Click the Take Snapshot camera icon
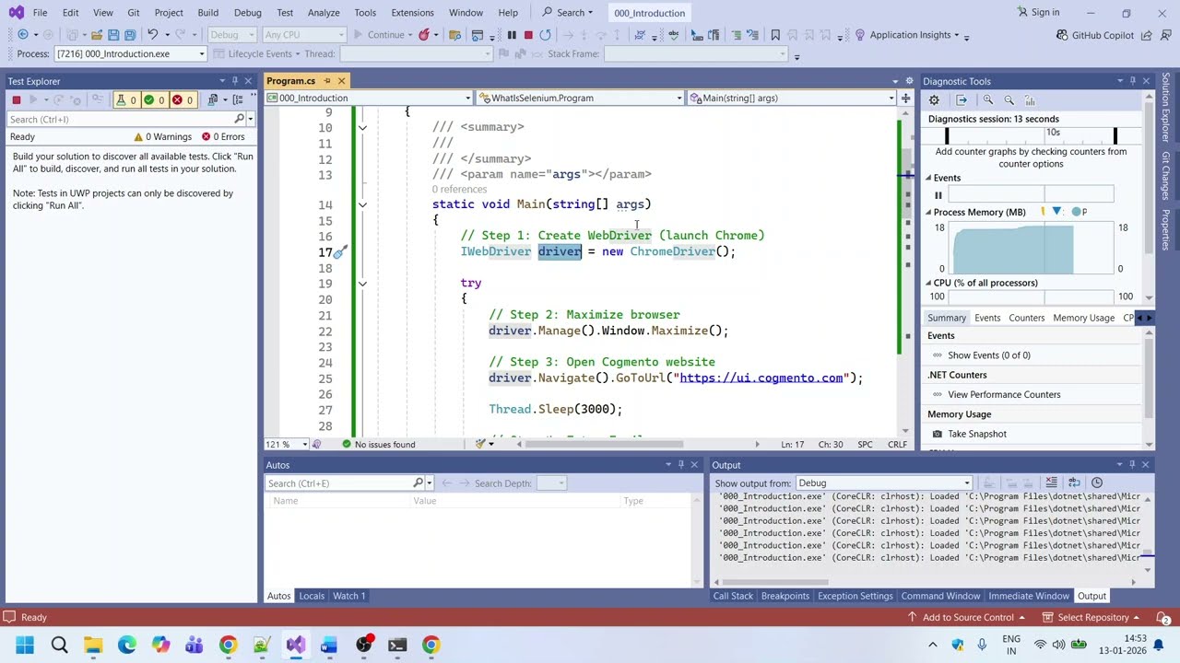1180x663 pixels. [938, 434]
